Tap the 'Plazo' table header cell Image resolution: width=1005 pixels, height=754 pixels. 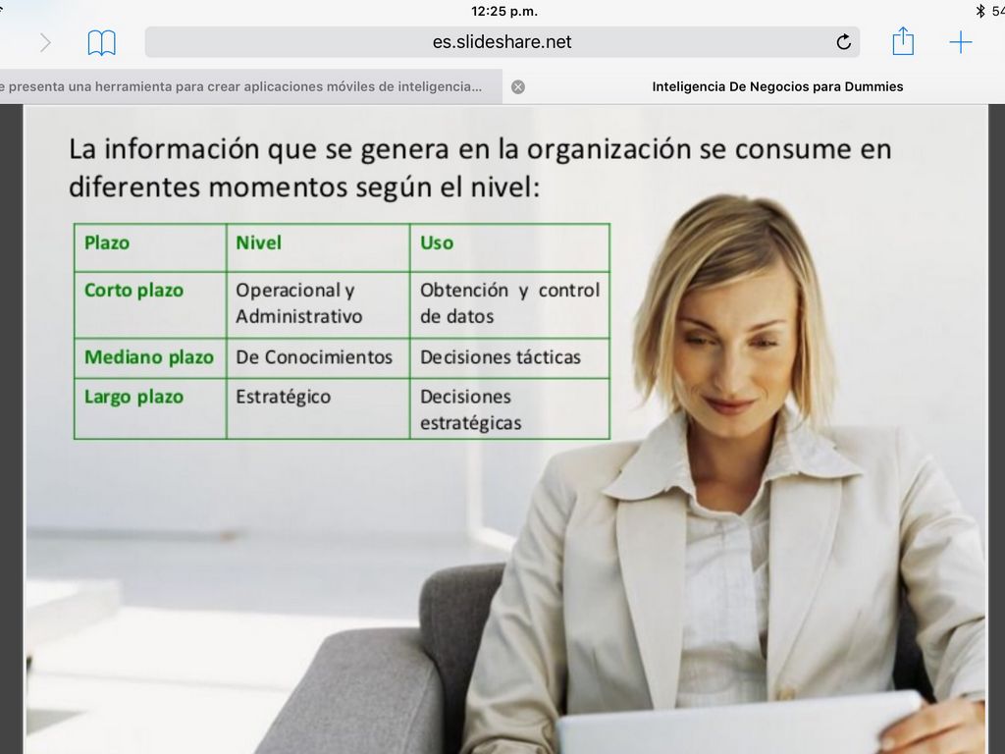(107, 242)
